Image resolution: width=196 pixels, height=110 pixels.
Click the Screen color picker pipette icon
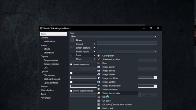[99, 59]
